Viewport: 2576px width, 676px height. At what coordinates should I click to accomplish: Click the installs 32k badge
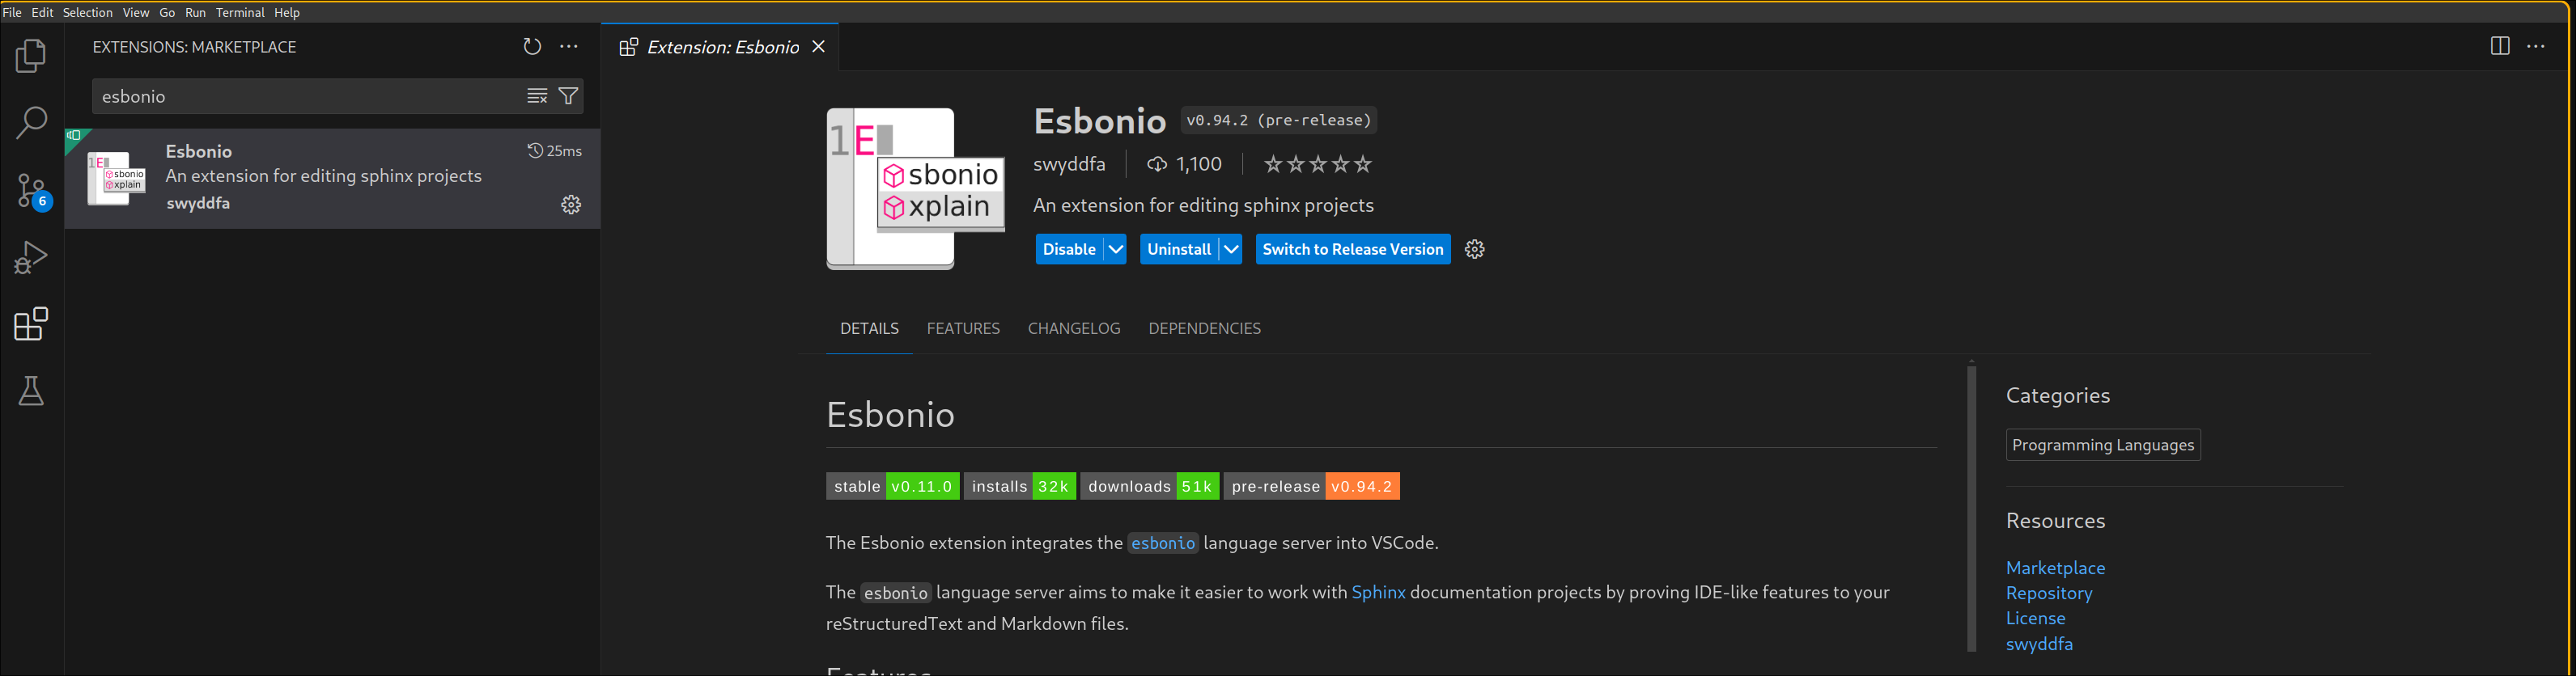[x=1020, y=486]
